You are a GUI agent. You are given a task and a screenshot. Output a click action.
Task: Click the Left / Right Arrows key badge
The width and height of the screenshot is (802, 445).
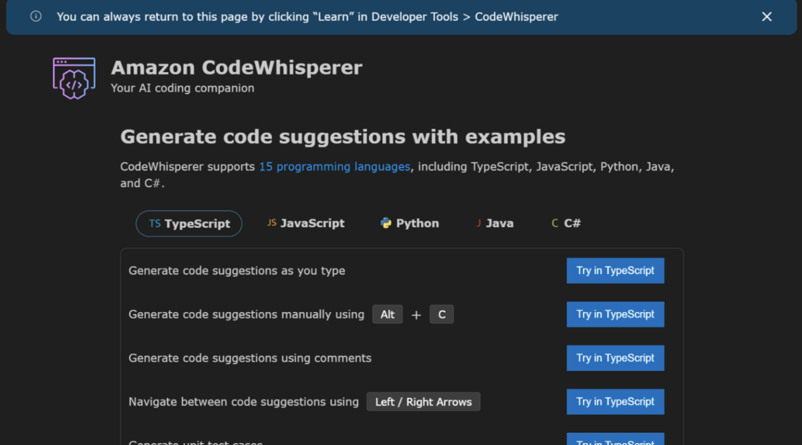[424, 402]
